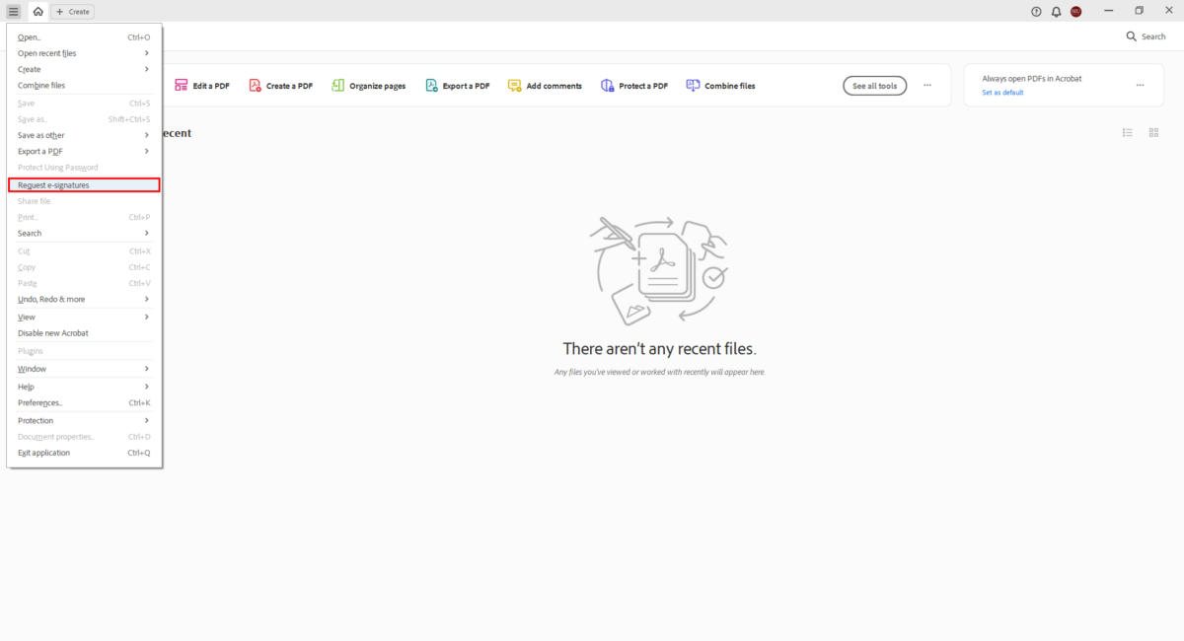Open the notifications bell icon

click(x=1056, y=12)
